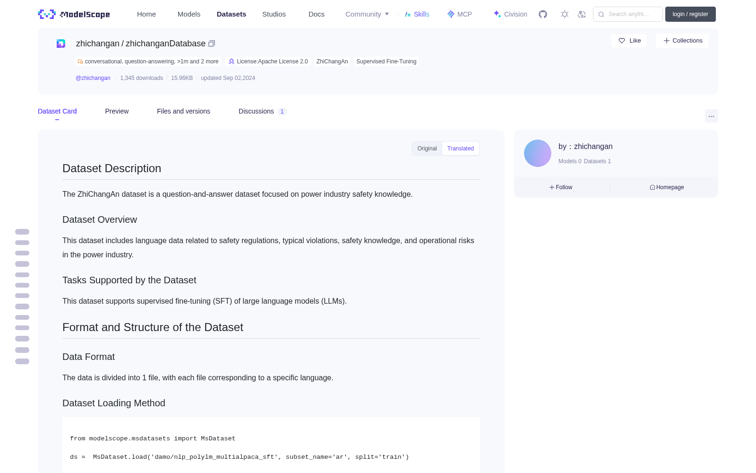Image resolution: width=756 pixels, height=473 pixels.
Task: Click the zhichangan / zhichanganDatabase title
Action: click(141, 44)
